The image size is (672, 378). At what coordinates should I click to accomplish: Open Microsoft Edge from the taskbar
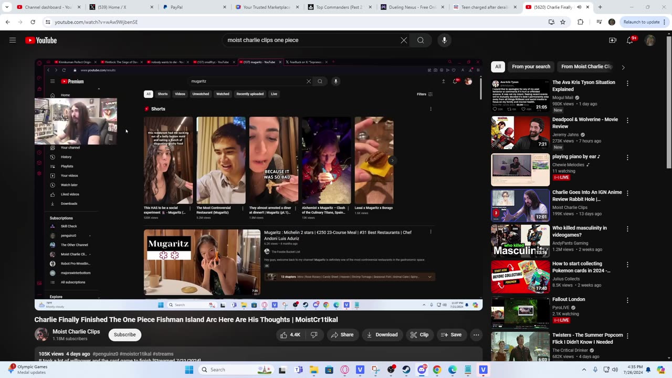click(x=453, y=370)
